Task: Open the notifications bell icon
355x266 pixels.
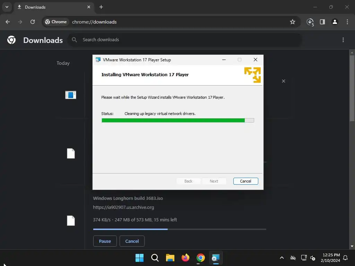Action: click(346, 258)
